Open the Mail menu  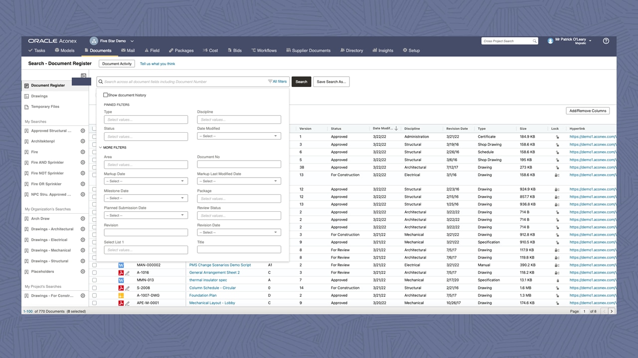128,50
